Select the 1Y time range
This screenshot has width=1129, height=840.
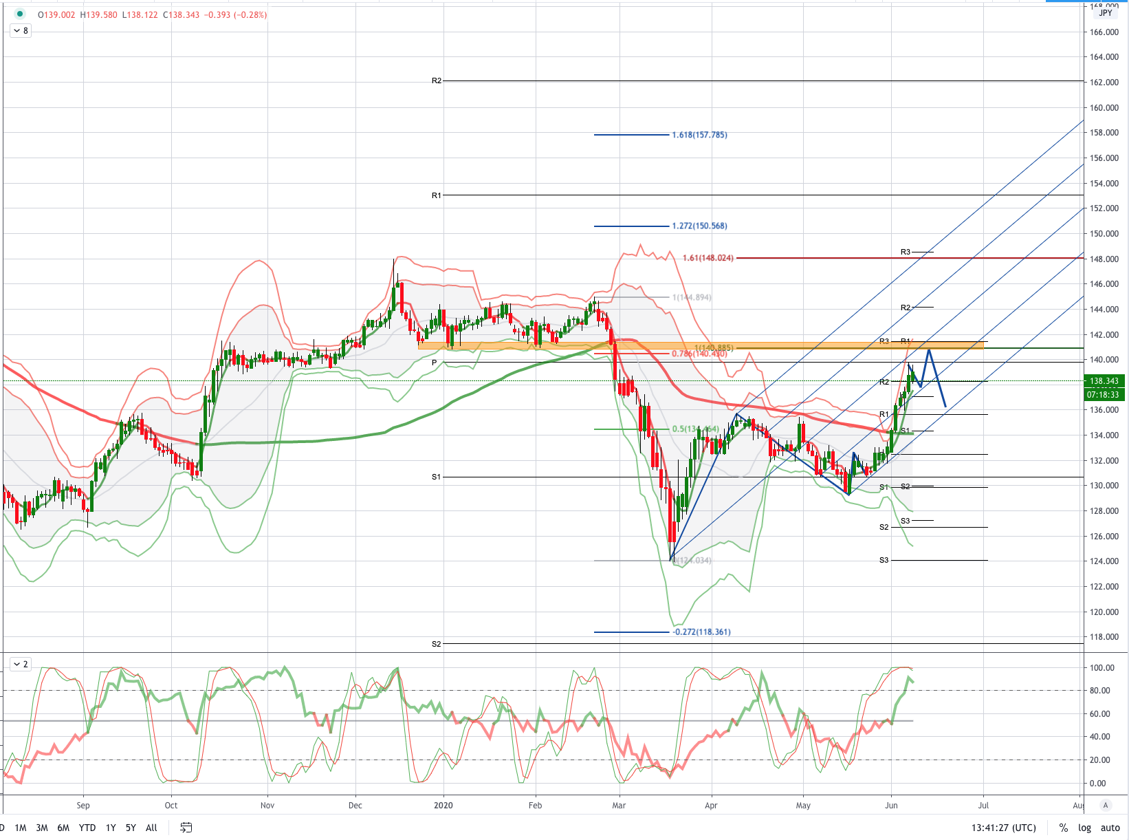pyautogui.click(x=111, y=828)
